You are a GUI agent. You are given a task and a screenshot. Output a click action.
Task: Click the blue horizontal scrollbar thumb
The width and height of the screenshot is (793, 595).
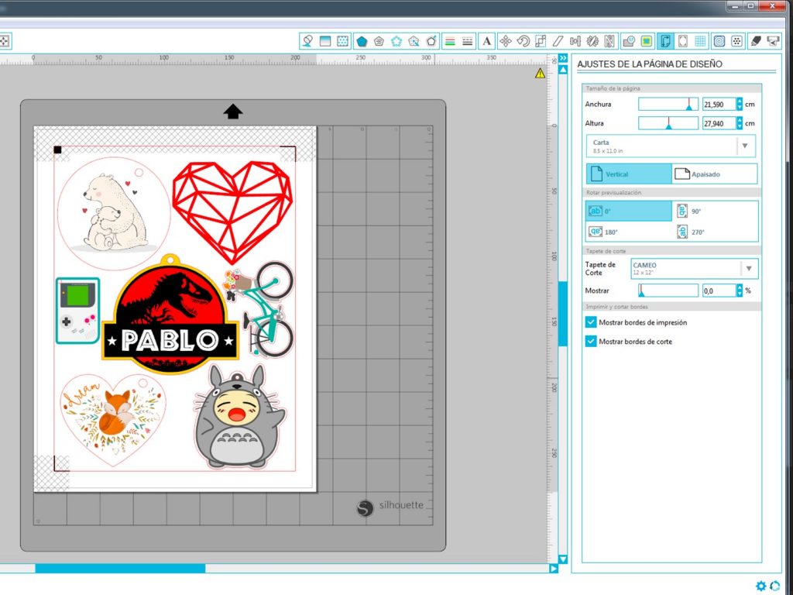coord(120,569)
